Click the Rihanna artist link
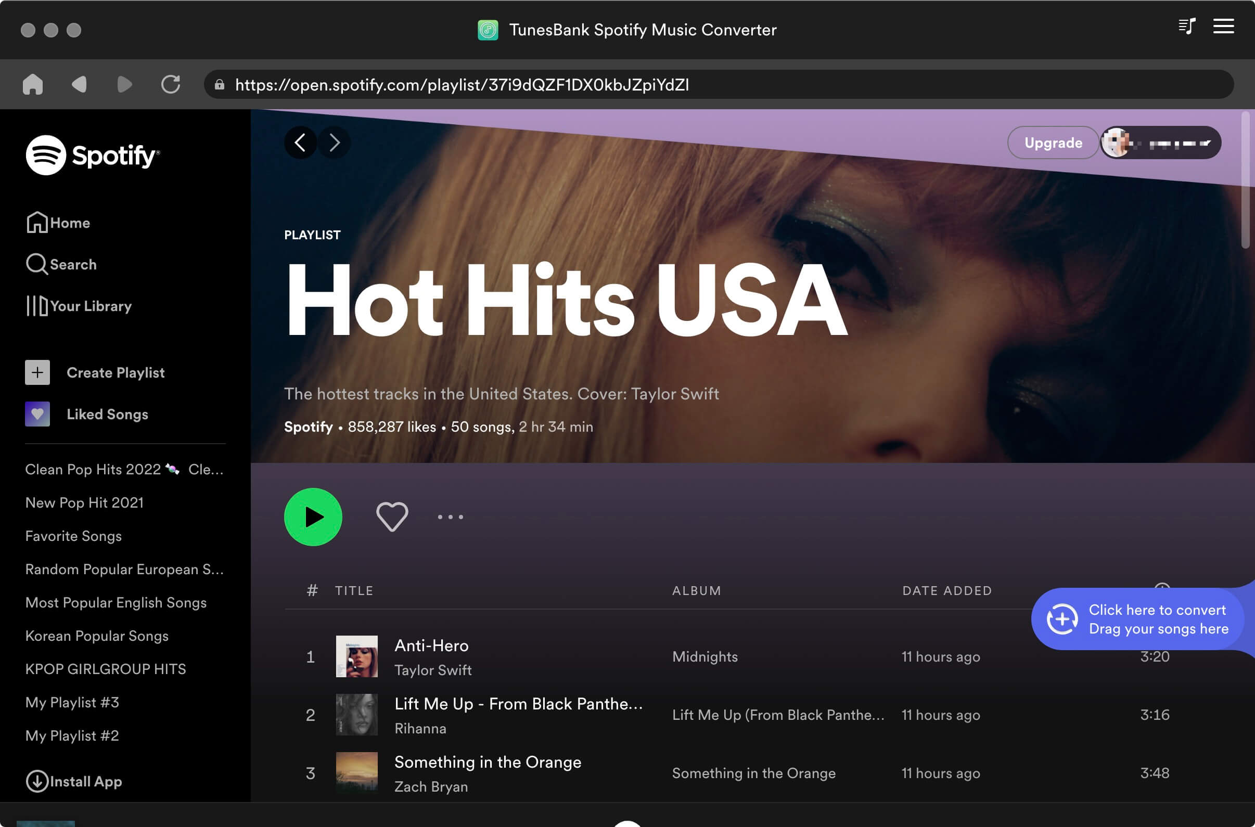Screen dimensions: 1255x827 [420, 728]
